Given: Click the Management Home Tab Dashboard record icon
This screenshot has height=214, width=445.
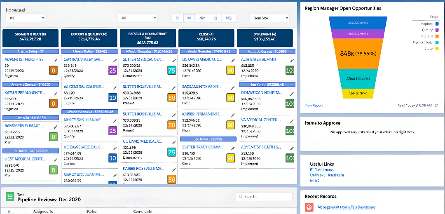Looking at the screenshot, I should click(309, 207).
